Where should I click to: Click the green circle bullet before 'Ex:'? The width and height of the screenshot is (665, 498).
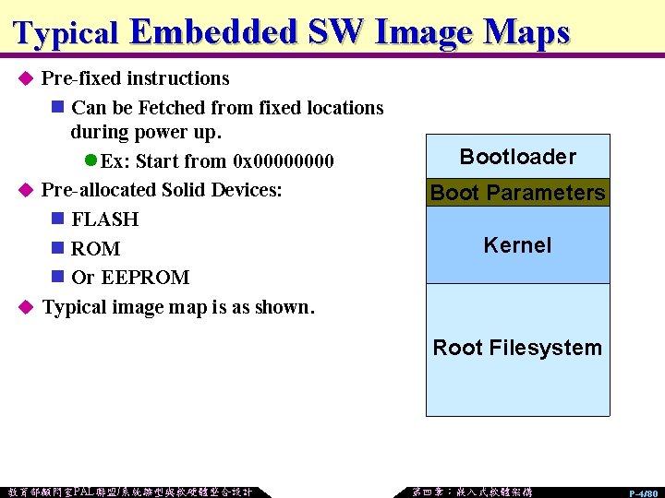91,160
